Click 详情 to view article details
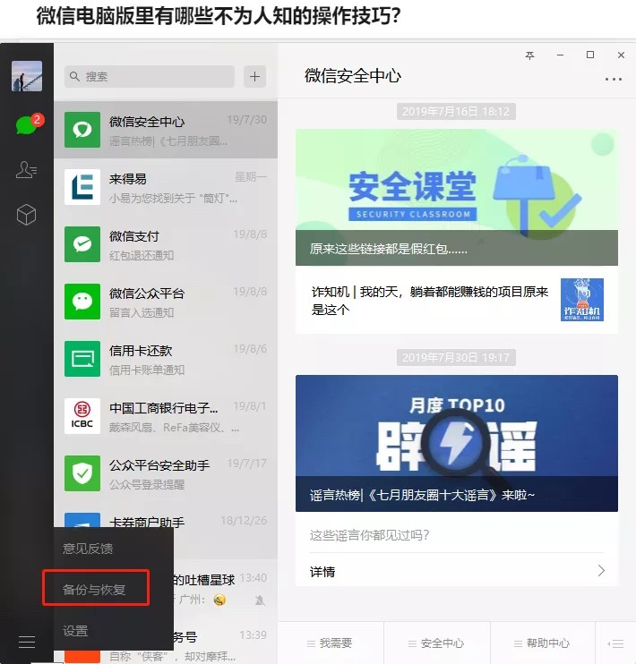The image size is (636, 664). (x=322, y=572)
